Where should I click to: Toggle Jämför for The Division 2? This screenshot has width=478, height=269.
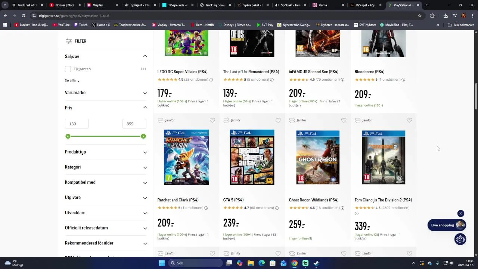tap(363, 120)
